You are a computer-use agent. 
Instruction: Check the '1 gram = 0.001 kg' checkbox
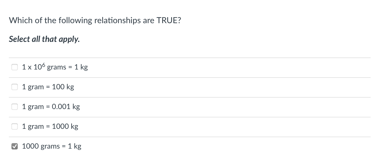tap(15, 107)
